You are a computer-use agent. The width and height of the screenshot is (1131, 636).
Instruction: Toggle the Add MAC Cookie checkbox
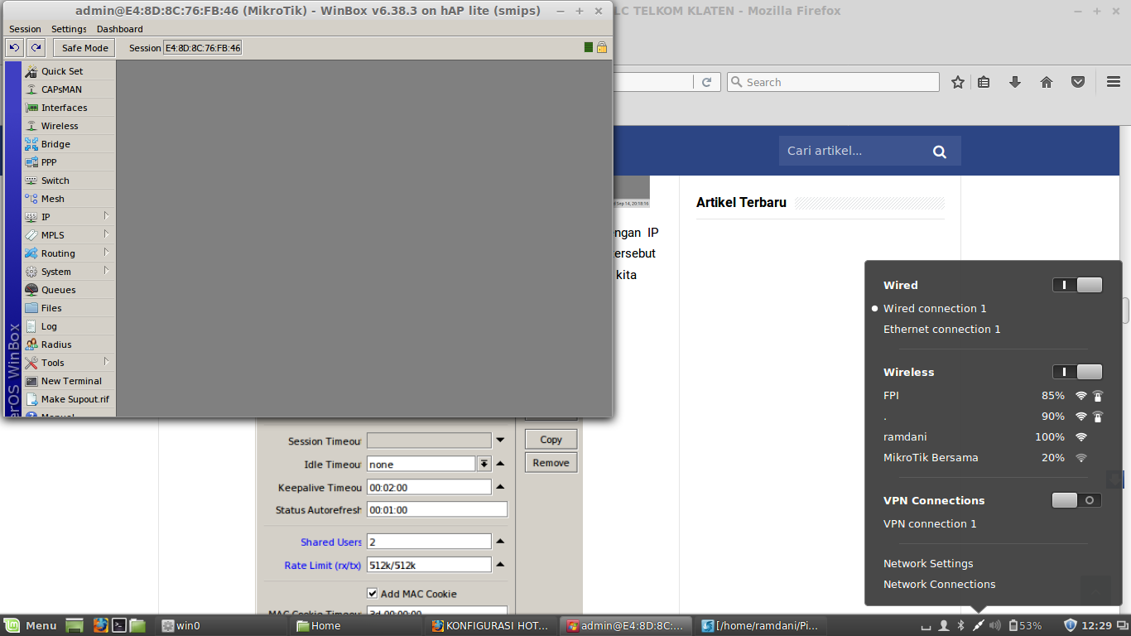pyautogui.click(x=373, y=593)
